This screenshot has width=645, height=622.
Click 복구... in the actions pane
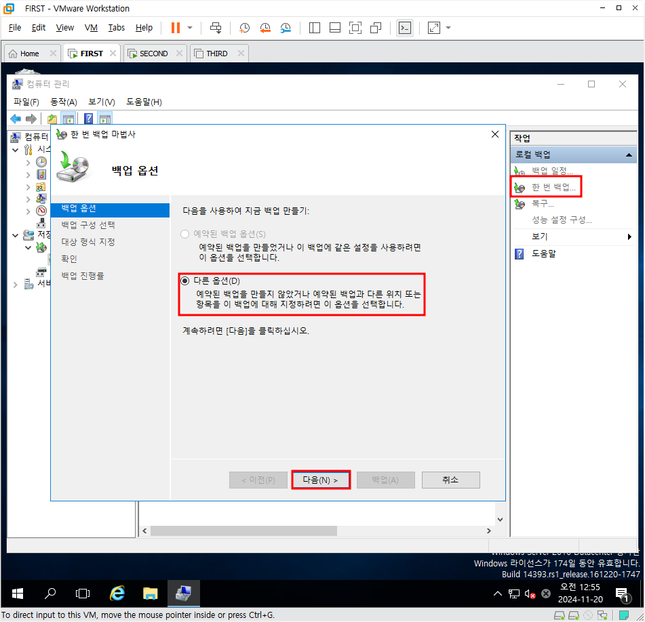[x=543, y=203]
